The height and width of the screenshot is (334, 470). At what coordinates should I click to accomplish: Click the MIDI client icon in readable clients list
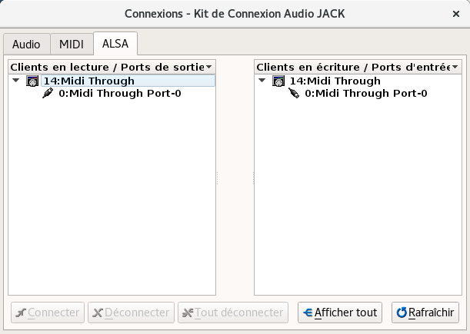click(x=32, y=81)
